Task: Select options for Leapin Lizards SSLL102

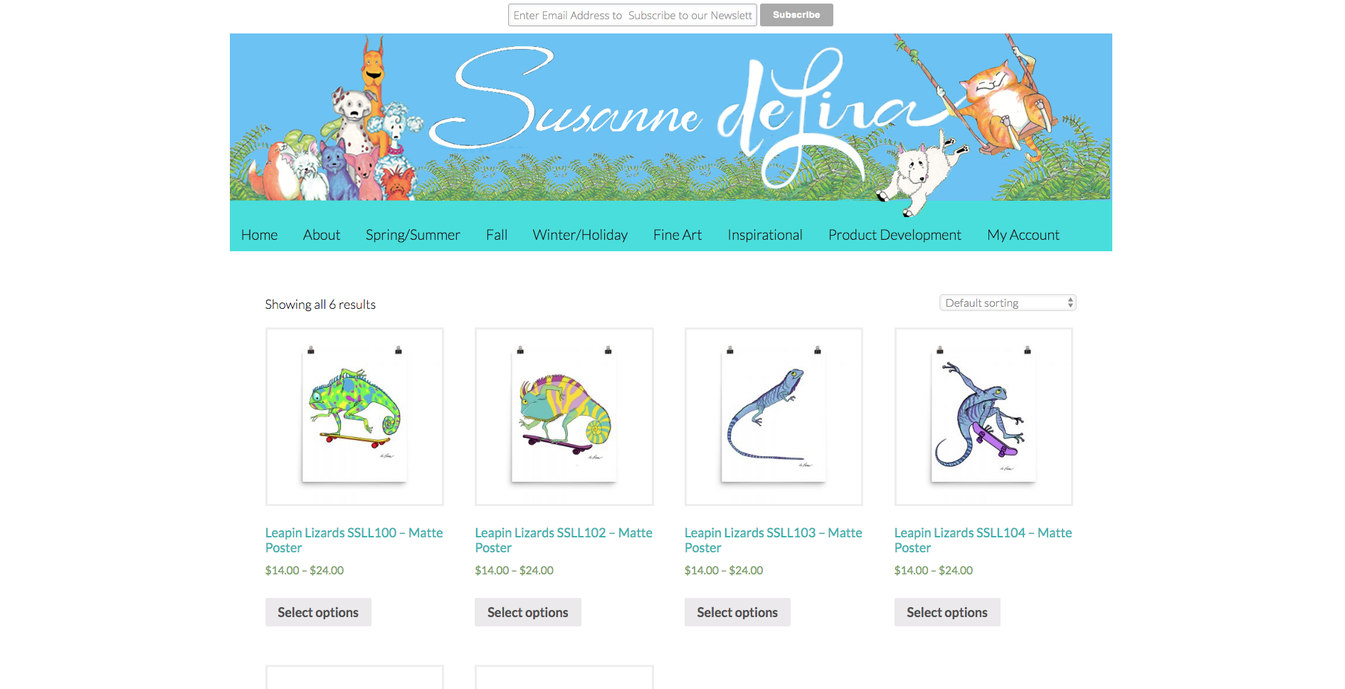Action: (x=527, y=612)
